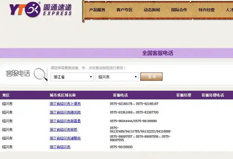Viewport: 233px width, 159px height.
Task: Select phone text 0575-86044444/0575-86189999
Action: pos(133,121)
